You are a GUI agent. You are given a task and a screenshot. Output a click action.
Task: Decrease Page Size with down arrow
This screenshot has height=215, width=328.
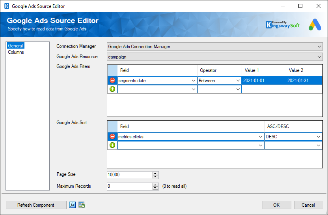pos(155,177)
